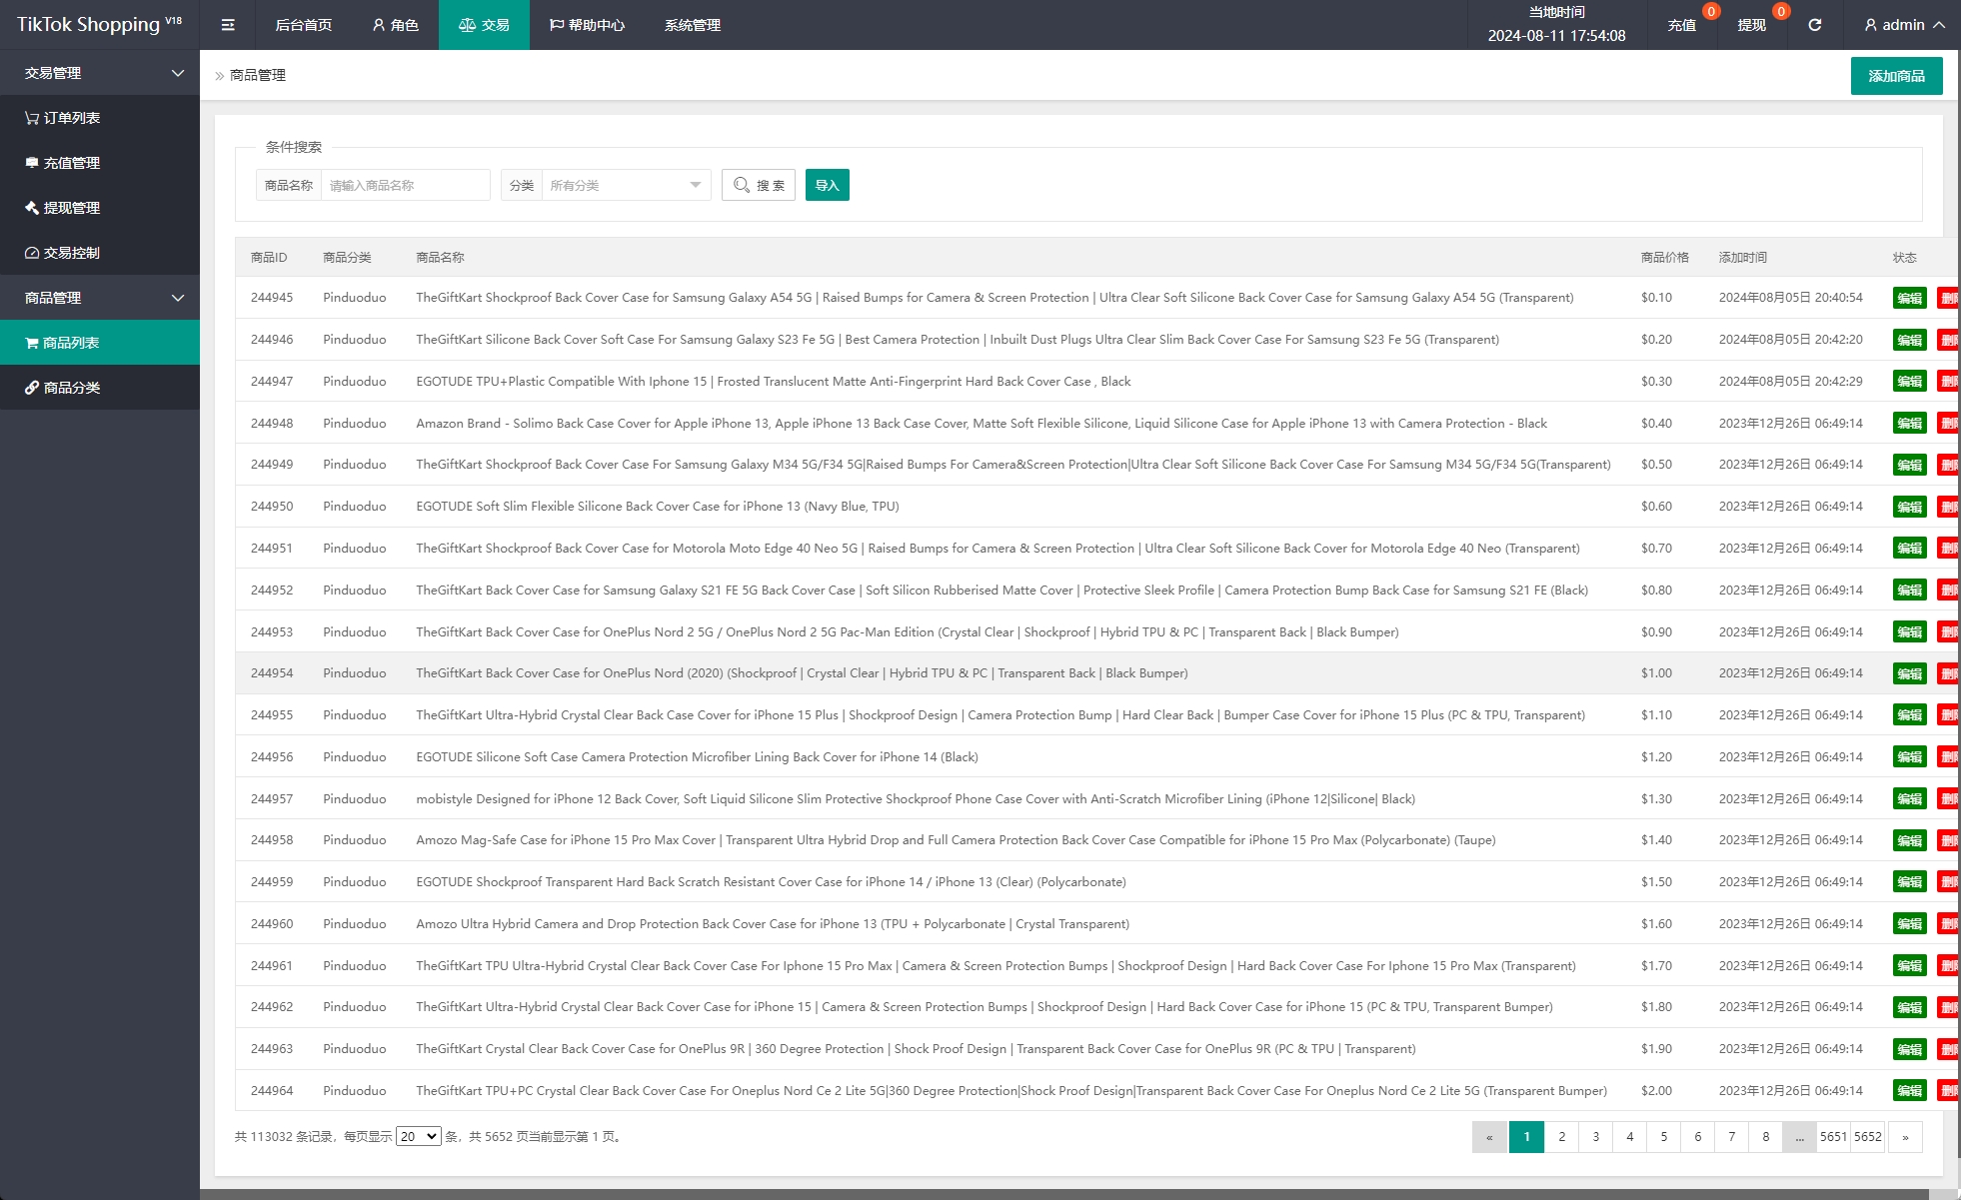Click the sidebar collapse hamburger icon
1961x1200 pixels.
coord(228,25)
